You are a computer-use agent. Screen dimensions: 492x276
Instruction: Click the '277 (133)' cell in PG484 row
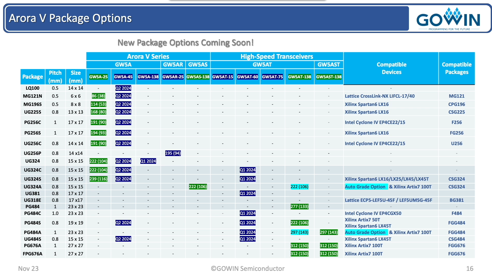point(299,207)
